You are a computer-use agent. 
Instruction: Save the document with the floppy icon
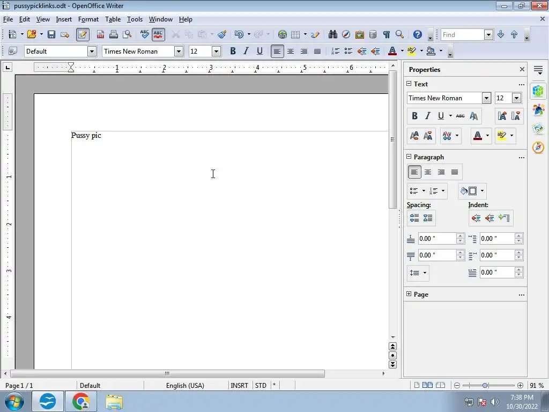[51, 34]
